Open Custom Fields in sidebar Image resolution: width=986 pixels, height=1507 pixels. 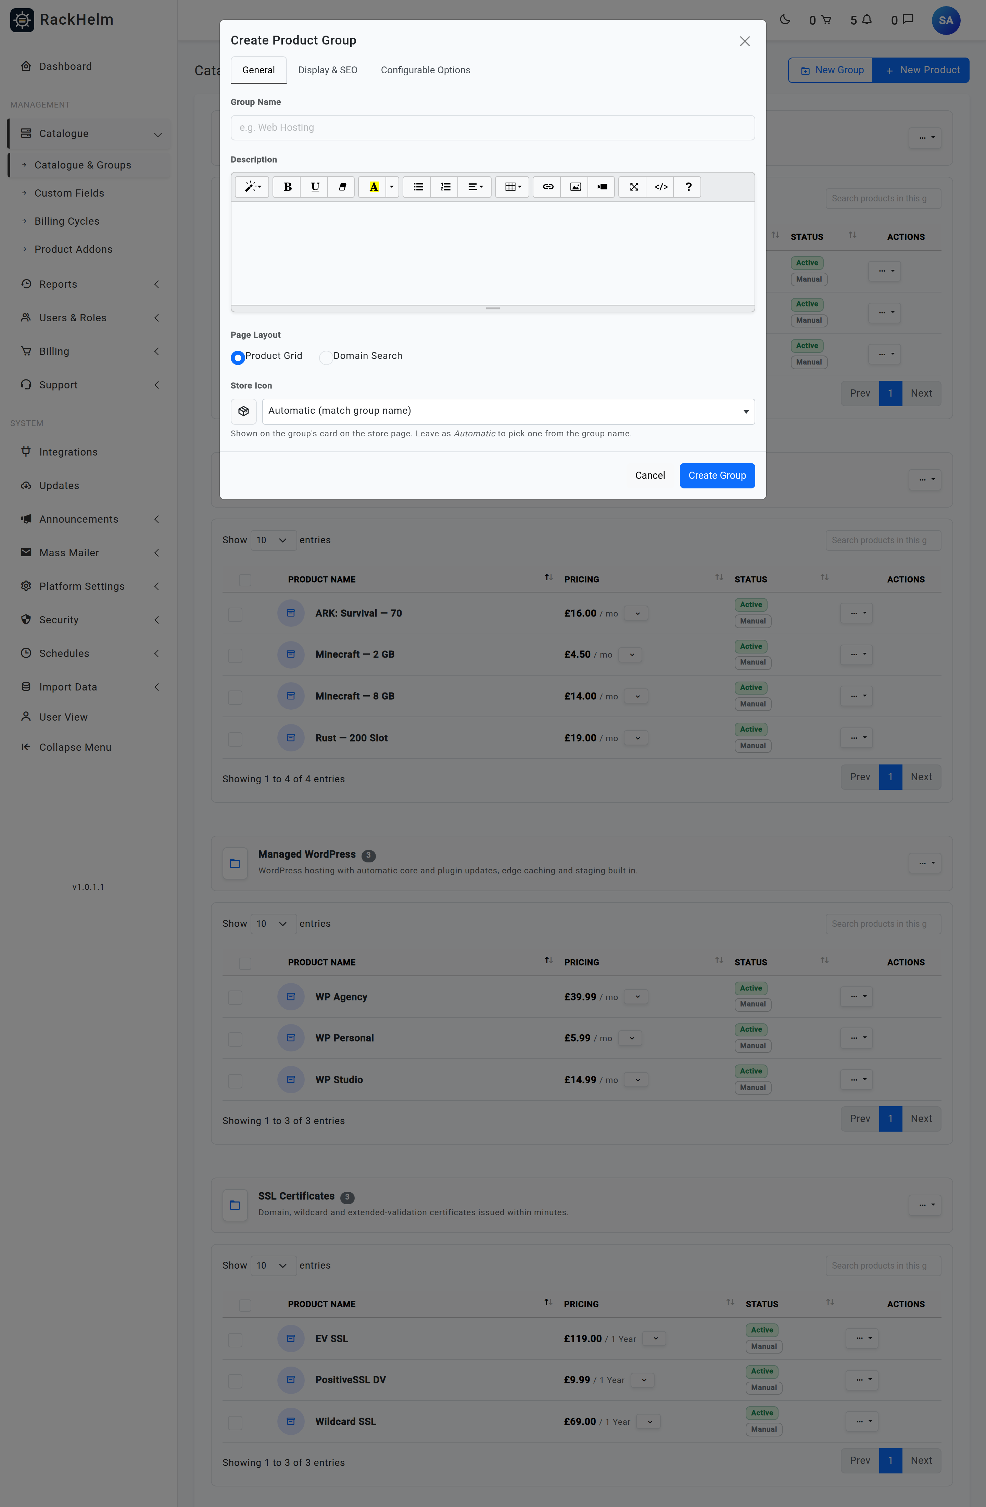69,193
